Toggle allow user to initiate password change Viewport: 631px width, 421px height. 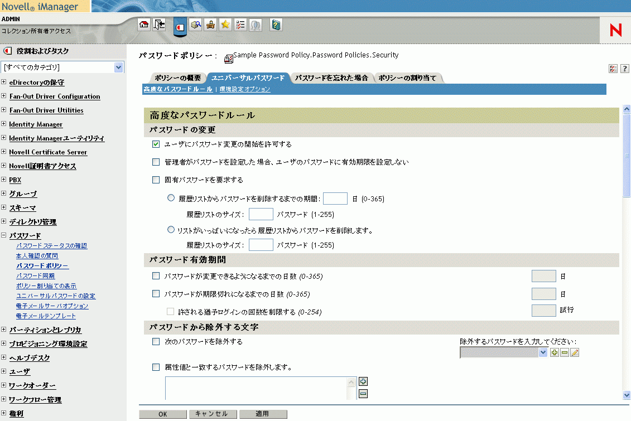click(x=156, y=144)
